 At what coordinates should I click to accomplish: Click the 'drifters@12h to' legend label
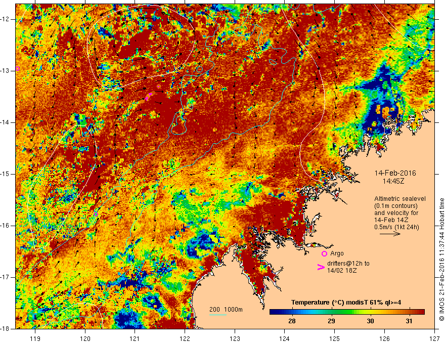[348, 264]
